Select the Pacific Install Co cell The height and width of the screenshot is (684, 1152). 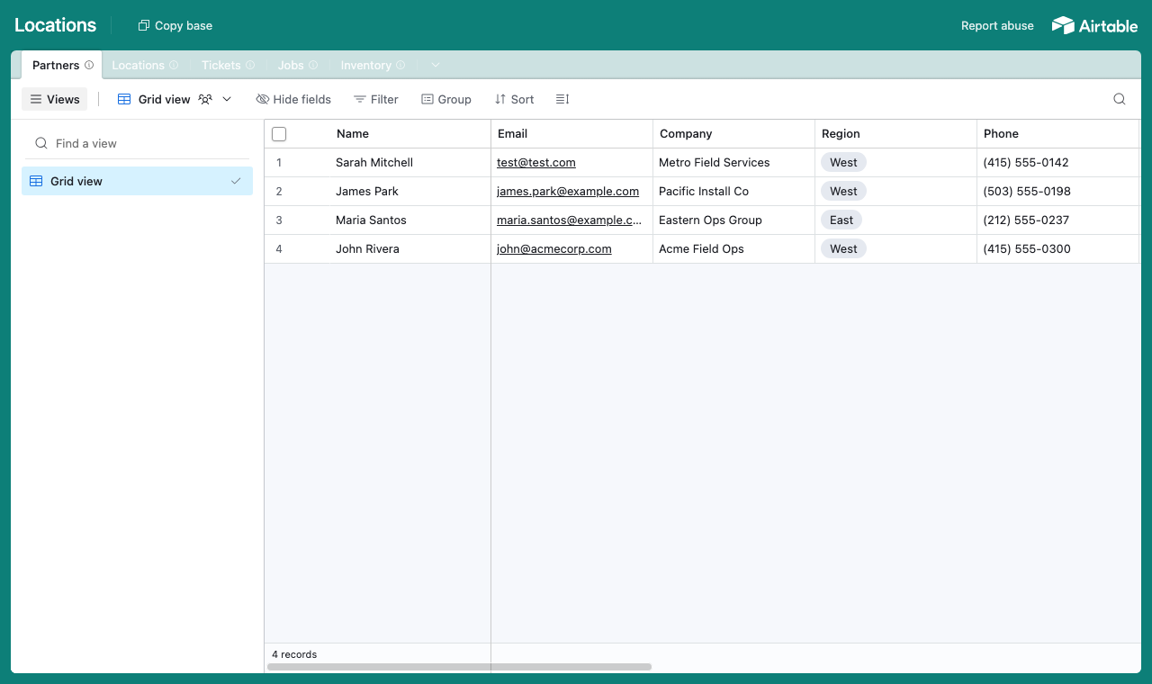point(733,191)
